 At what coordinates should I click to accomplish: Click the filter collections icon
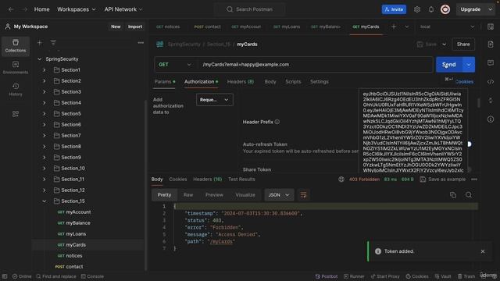pyautogui.click(x=53, y=42)
